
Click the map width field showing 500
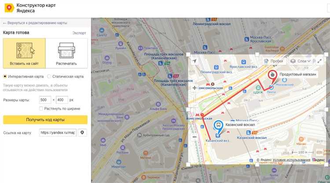[x=45, y=100]
